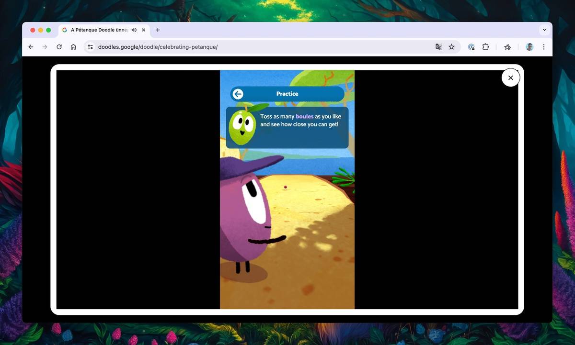Open the Translate this page icon

[438, 47]
